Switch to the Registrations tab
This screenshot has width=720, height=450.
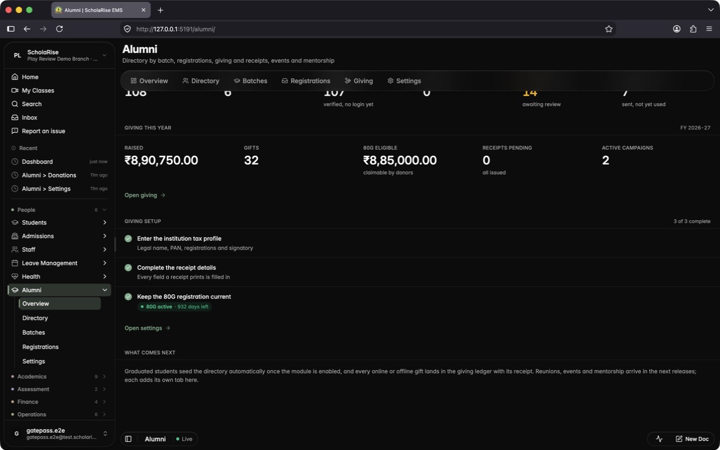pyautogui.click(x=306, y=81)
